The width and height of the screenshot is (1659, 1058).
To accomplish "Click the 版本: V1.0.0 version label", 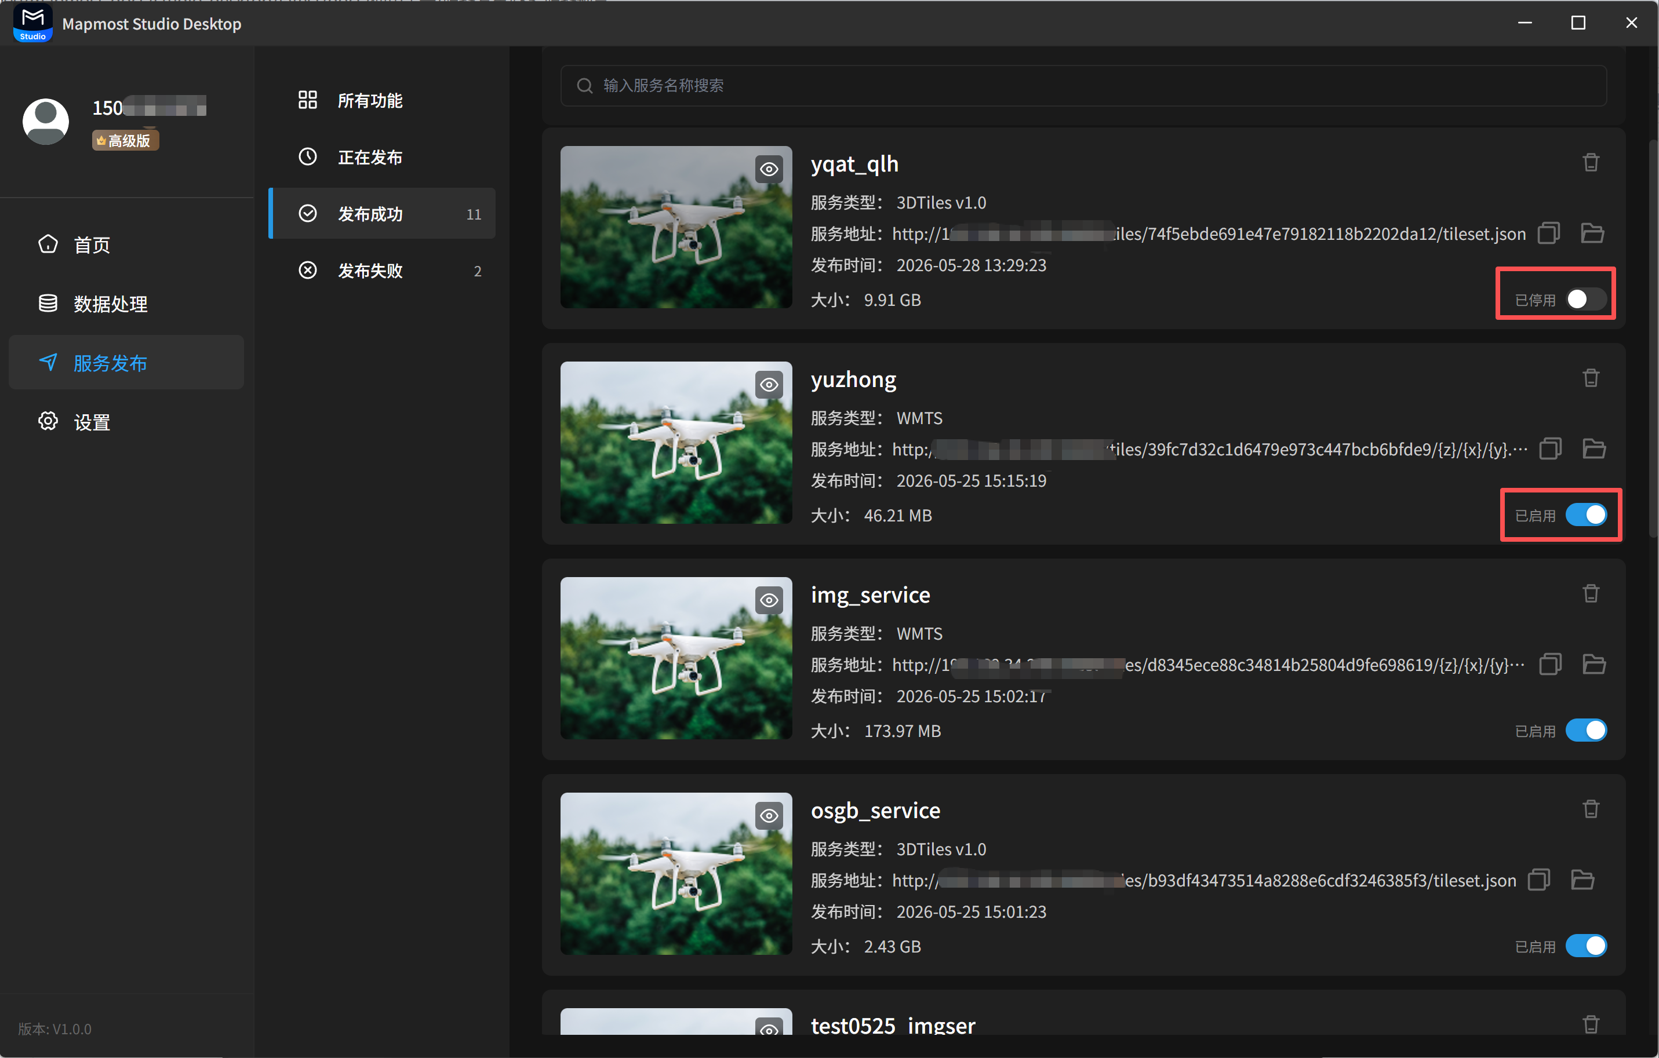I will click(x=54, y=1029).
